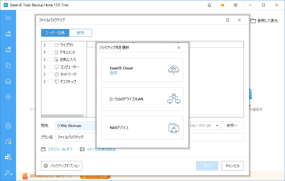The height and width of the screenshot is (181, 285).
Task: Open the user account sidebar icon
Action: pos(8,126)
